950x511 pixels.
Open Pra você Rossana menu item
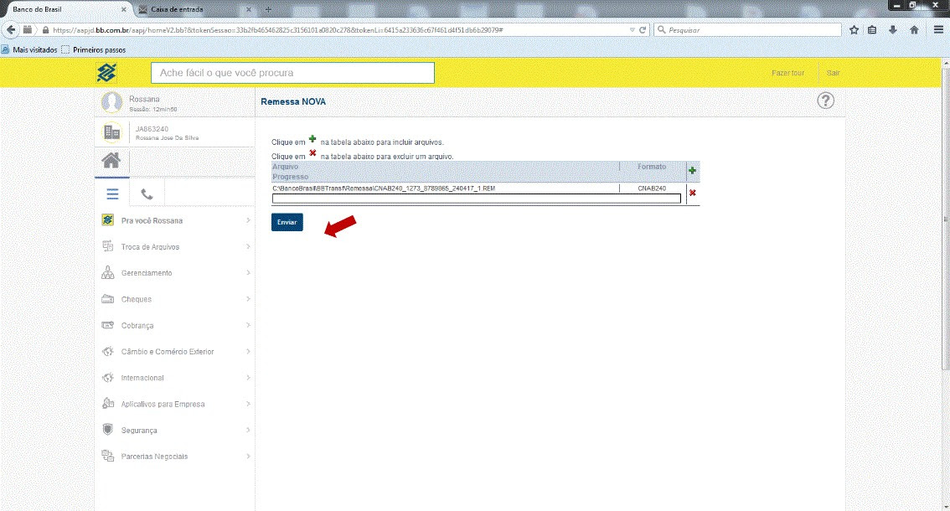176,220
